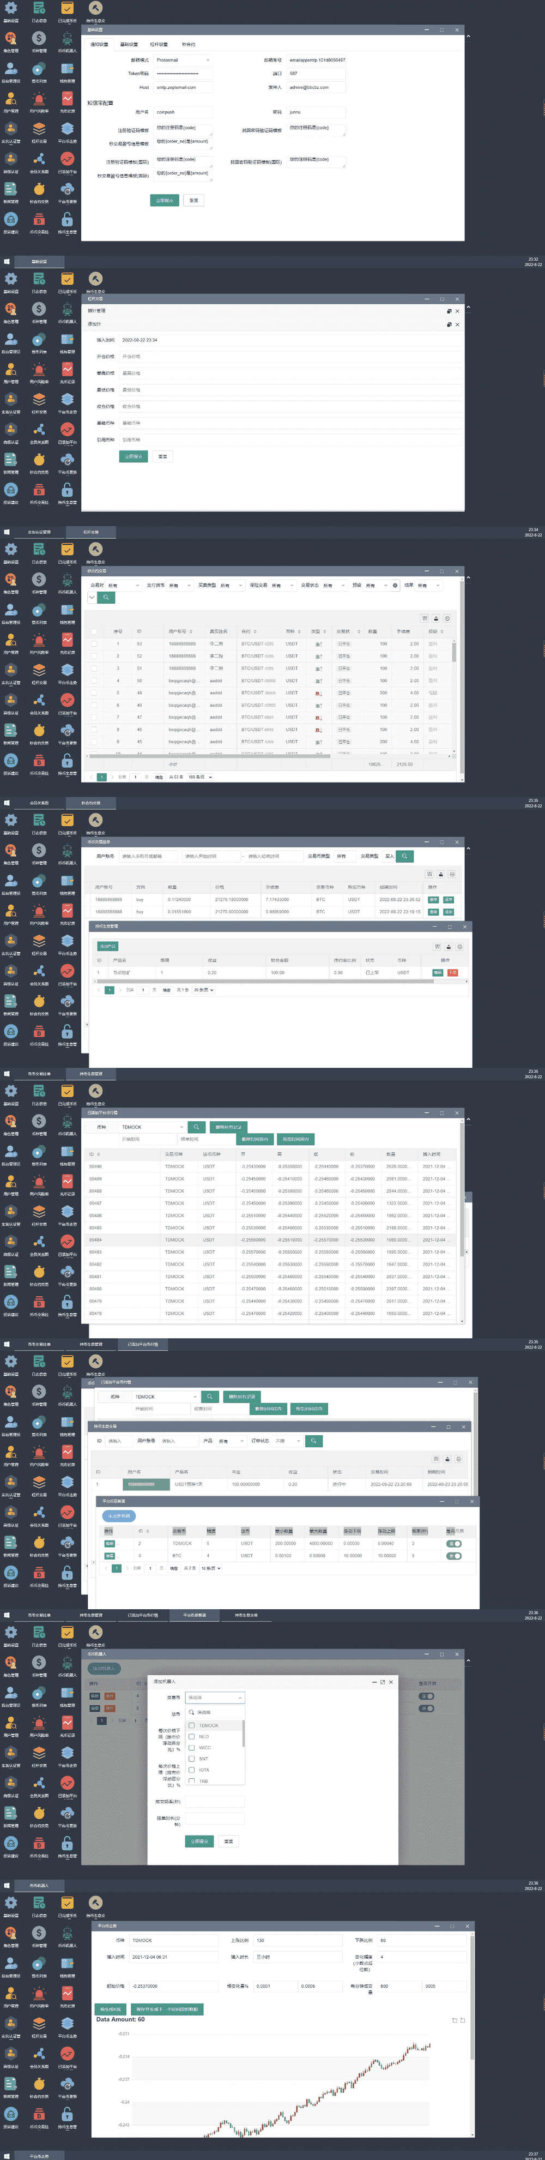
Task: Click the print icon in 持币生息管理 table toolbar
Action: click(x=459, y=947)
